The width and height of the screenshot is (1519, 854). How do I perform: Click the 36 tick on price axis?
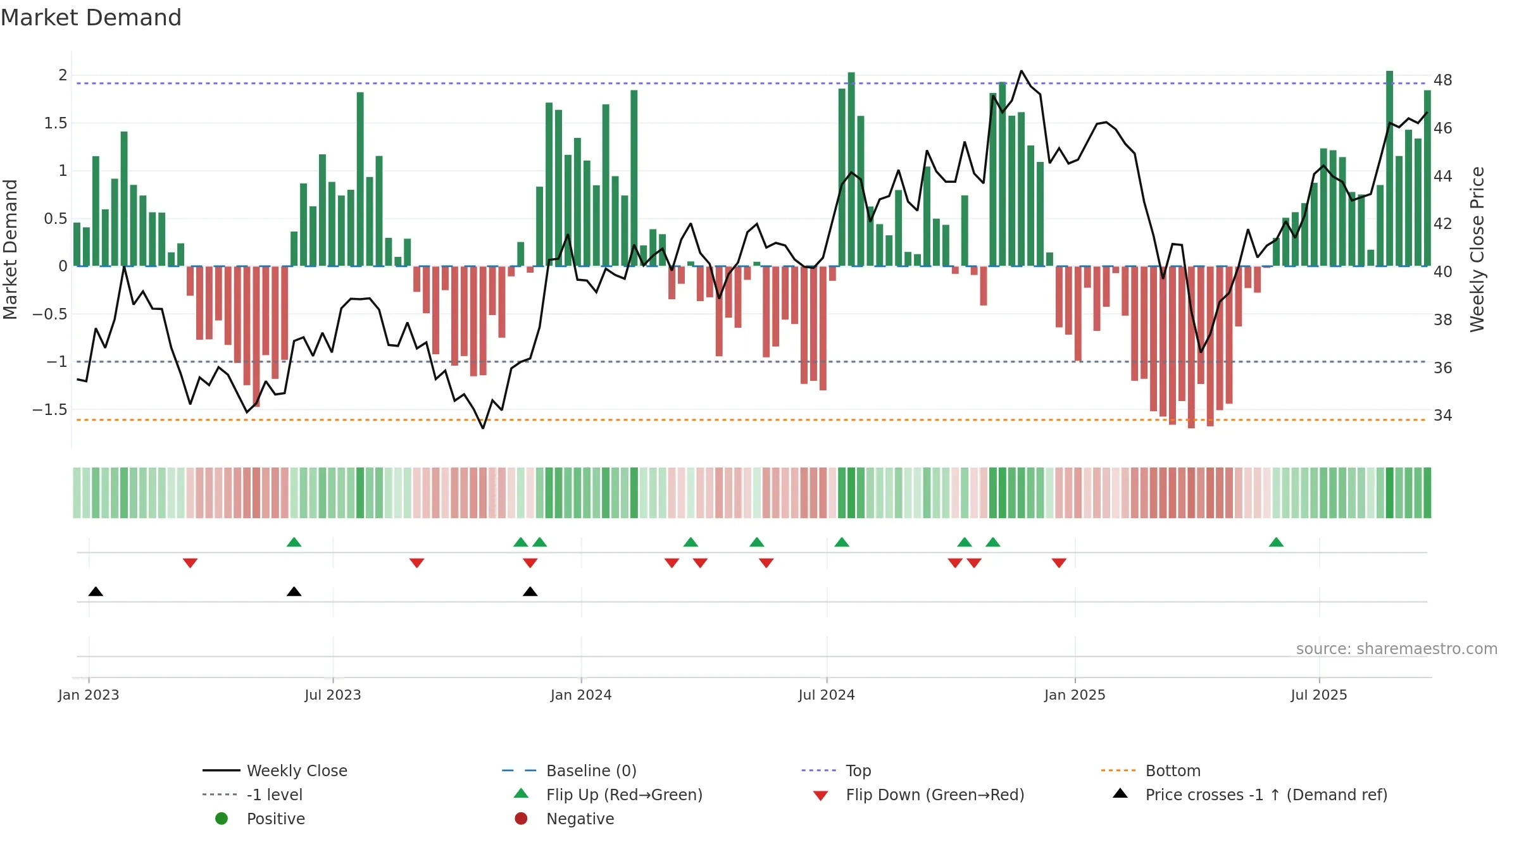(1443, 368)
